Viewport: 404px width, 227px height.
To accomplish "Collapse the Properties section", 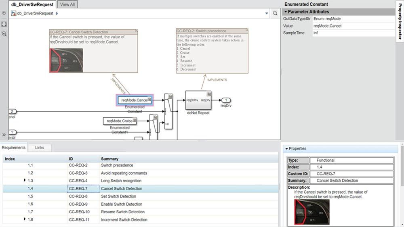I will pyautogui.click(x=287, y=149).
